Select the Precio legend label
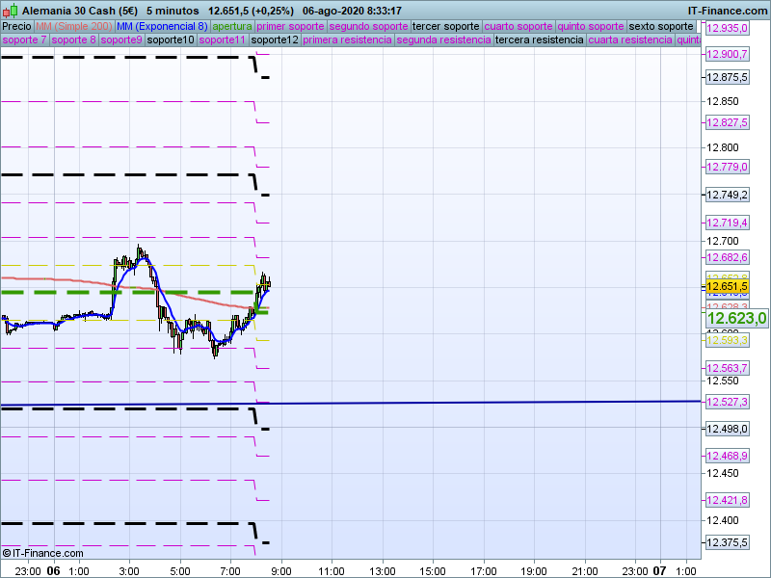 (16, 26)
